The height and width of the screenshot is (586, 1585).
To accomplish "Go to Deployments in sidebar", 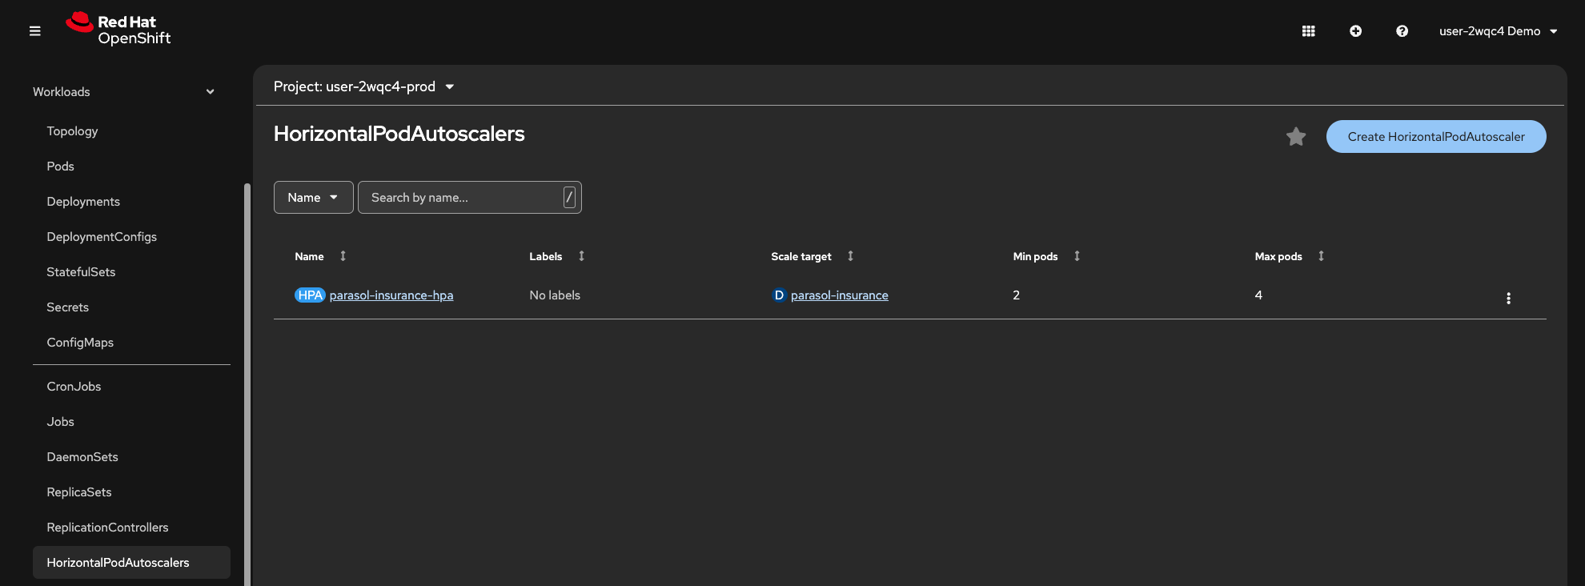I will tap(83, 202).
